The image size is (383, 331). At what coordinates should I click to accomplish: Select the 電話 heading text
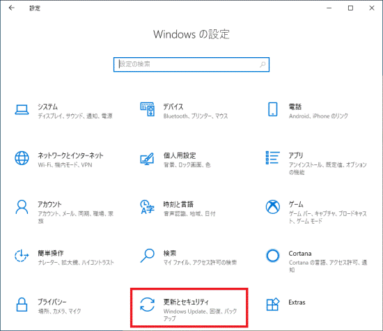295,107
